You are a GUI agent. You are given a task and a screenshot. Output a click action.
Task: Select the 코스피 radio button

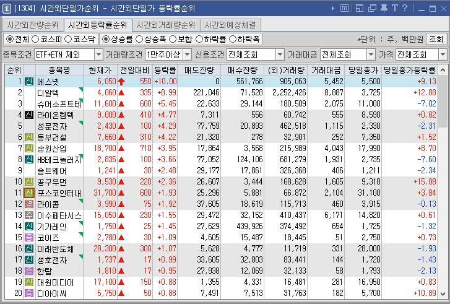(x=35, y=39)
